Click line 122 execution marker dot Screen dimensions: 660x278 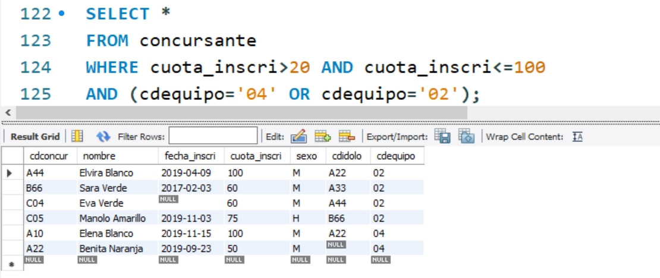coord(62,14)
